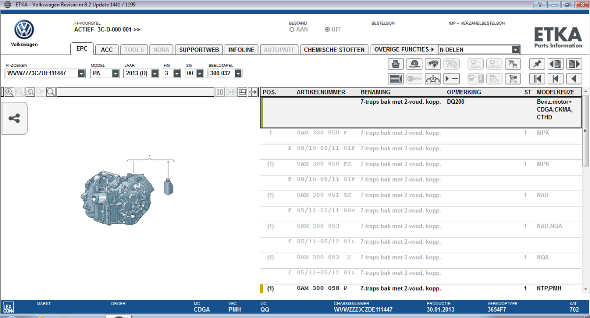
Task: Open the binoculars search tool
Action: tap(433, 64)
